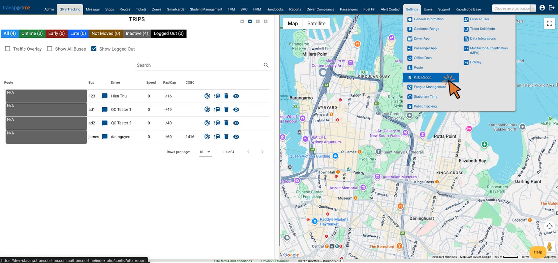Click bus stop icon for bus ad2

click(x=217, y=123)
